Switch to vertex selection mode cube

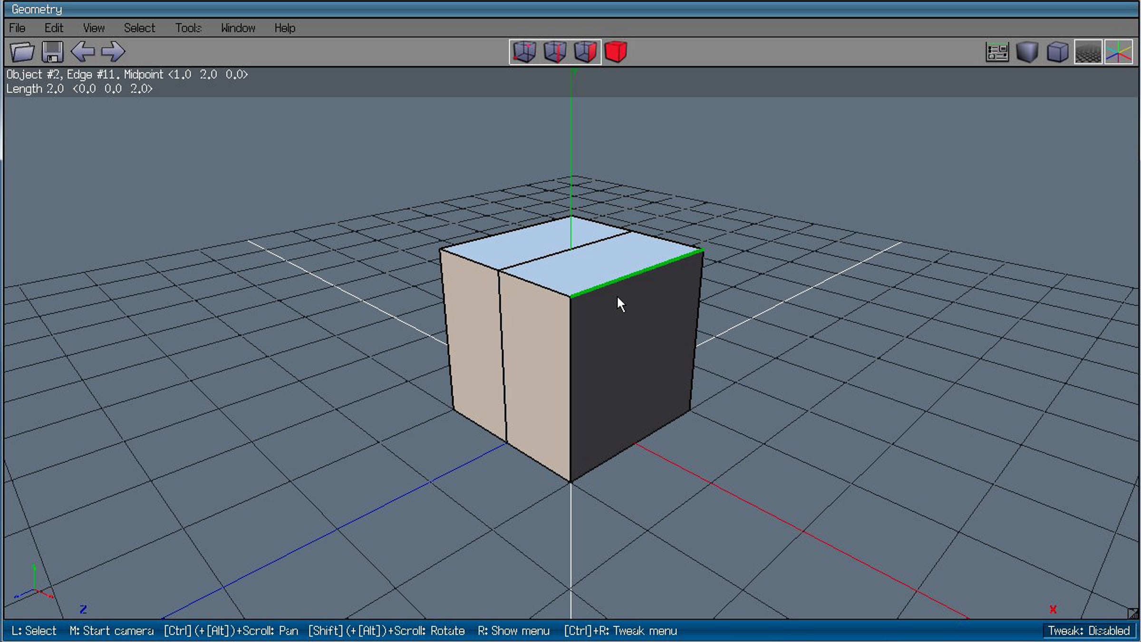click(x=524, y=52)
